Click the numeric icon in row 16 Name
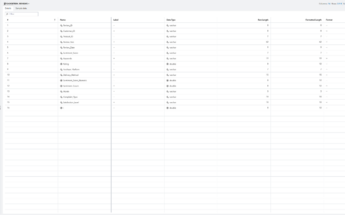 pyautogui.click(x=61, y=108)
